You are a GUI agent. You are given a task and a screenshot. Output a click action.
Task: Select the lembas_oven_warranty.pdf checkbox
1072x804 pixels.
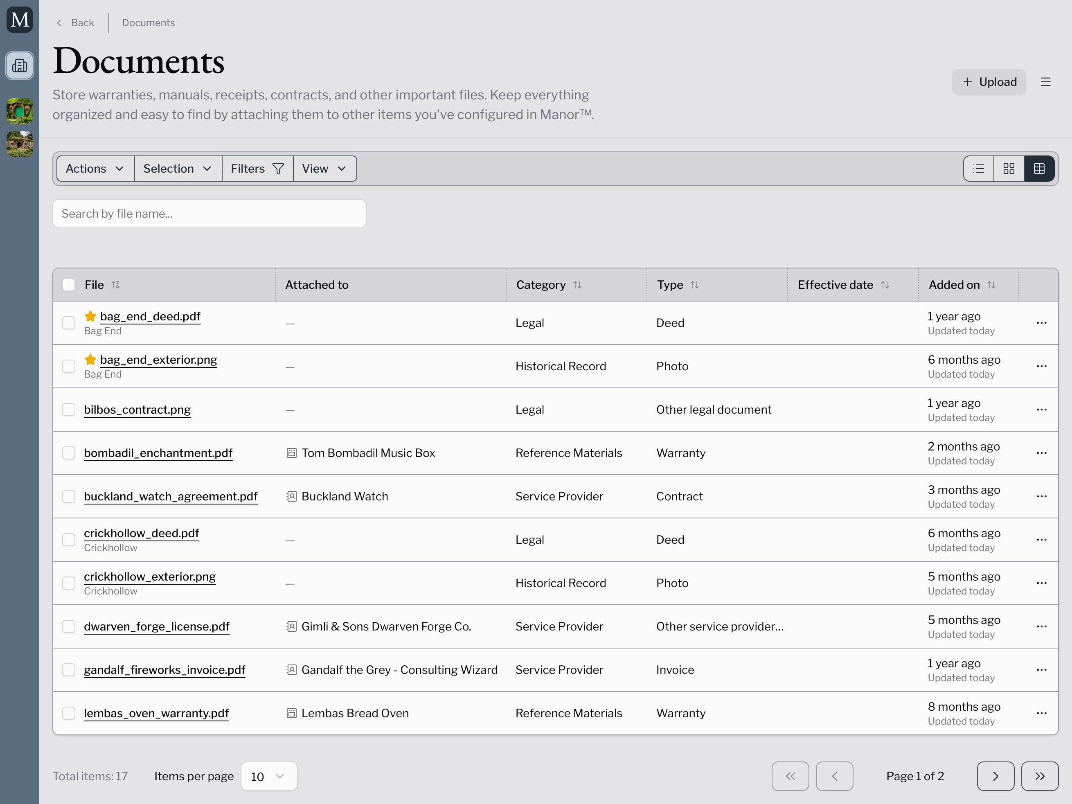coord(69,713)
